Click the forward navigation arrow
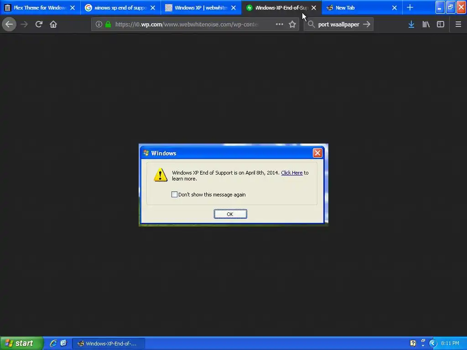Image resolution: width=467 pixels, height=350 pixels. (x=24, y=24)
